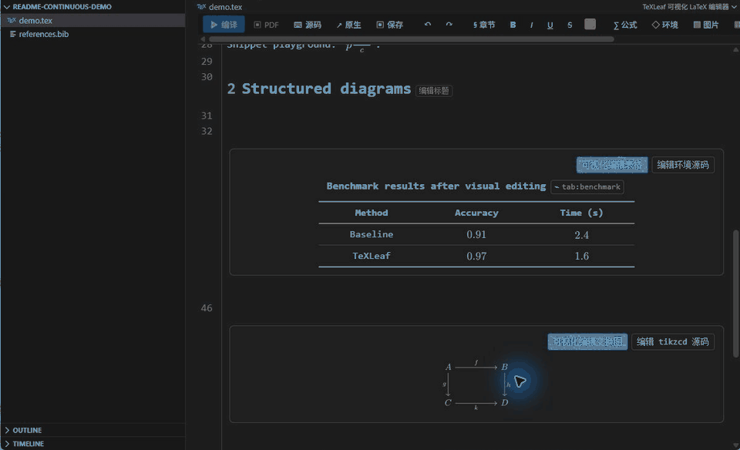Click the scroll-left arrow of the toolbar scrollbar
The height and width of the screenshot is (450, 740).
tap(203, 39)
